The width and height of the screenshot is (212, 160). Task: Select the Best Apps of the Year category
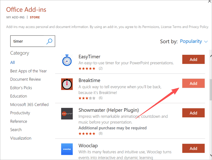coord(28,71)
